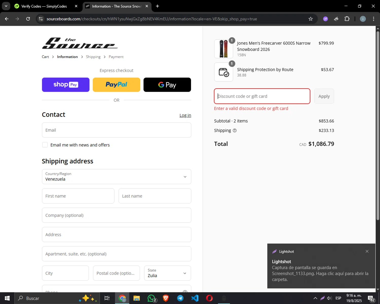The image size is (380, 304).
Task: Focus the Discount code or gift card field
Action: pyautogui.click(x=262, y=96)
